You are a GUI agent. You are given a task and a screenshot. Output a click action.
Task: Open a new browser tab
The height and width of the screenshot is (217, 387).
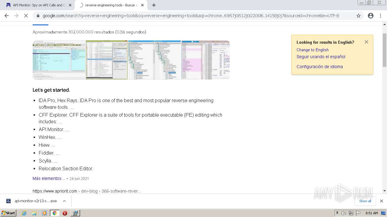(154, 5)
